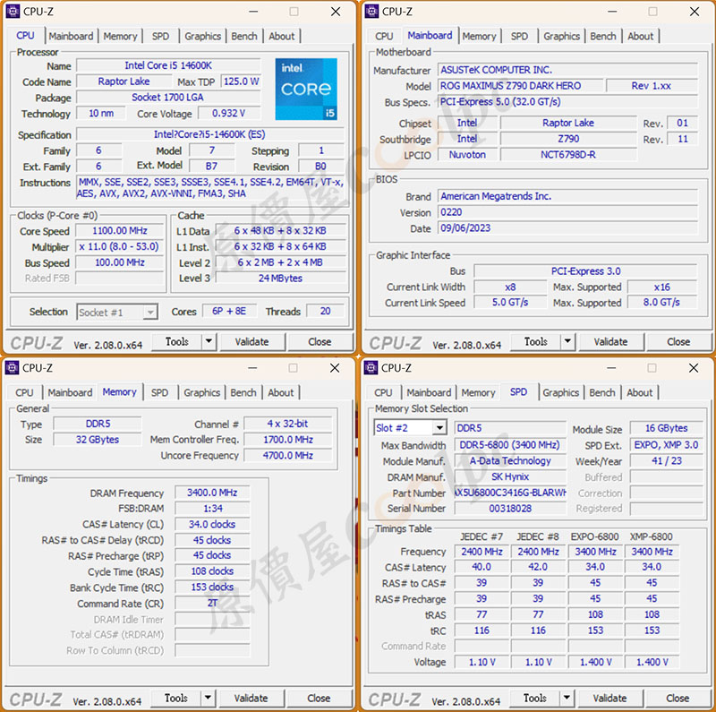
Task: Click the Graphic Interface bus "PCI-Express 3.0"
Action: pos(586,271)
